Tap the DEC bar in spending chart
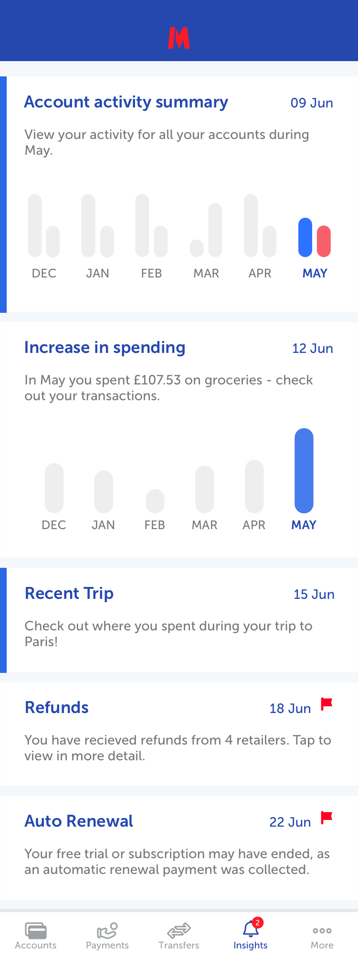This screenshot has height=958, width=358. [x=54, y=488]
